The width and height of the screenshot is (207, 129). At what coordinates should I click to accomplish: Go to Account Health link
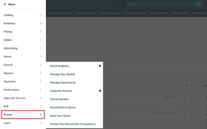tap(158, 13)
